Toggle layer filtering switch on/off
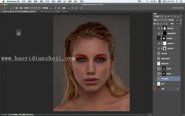The image size is (185, 116). click(x=181, y=16)
